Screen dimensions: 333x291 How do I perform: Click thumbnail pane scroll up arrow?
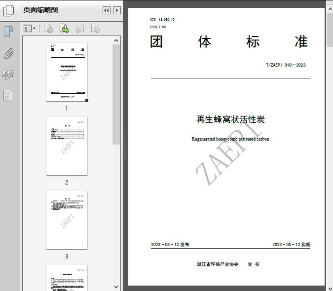(116, 40)
